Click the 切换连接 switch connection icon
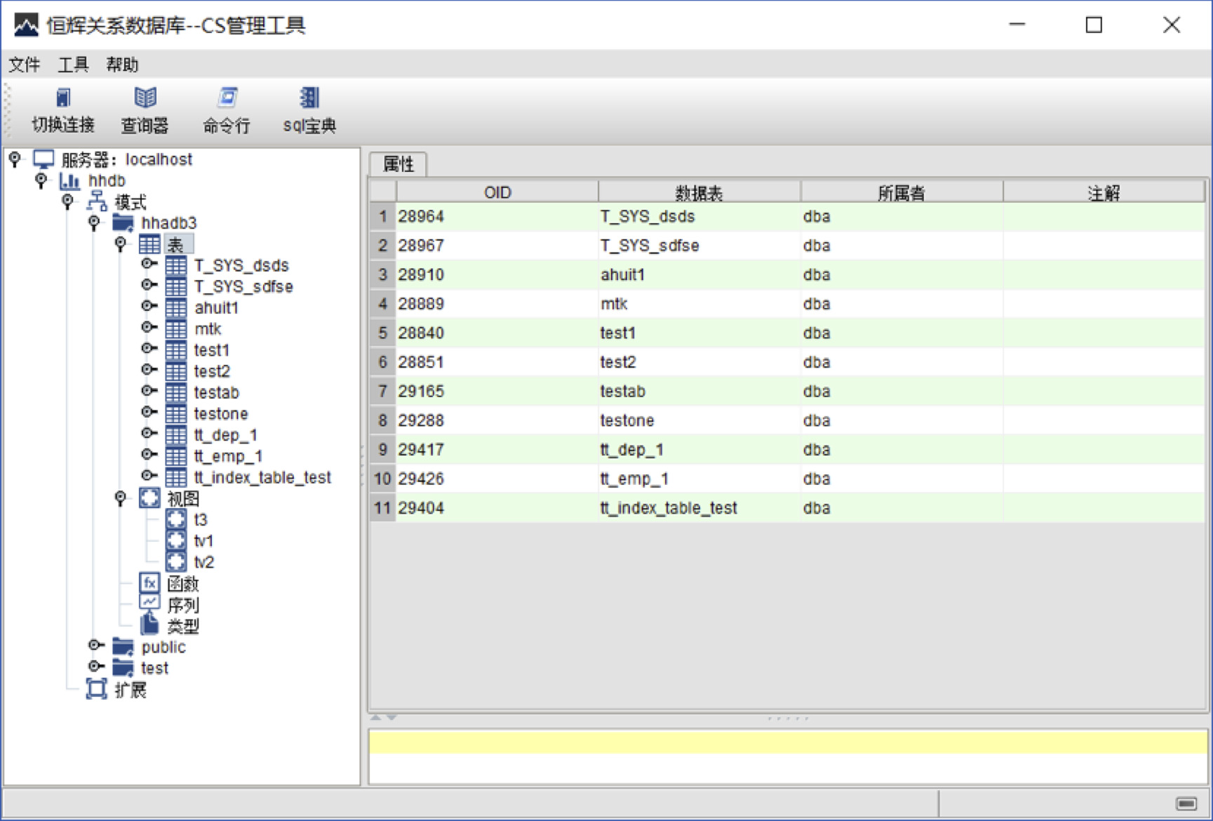The image size is (1213, 821). (63, 98)
